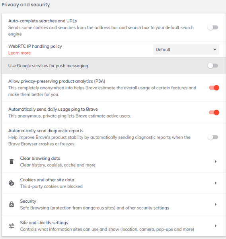Disable privacy-preserving product analytics (P3A)

click(214, 88)
